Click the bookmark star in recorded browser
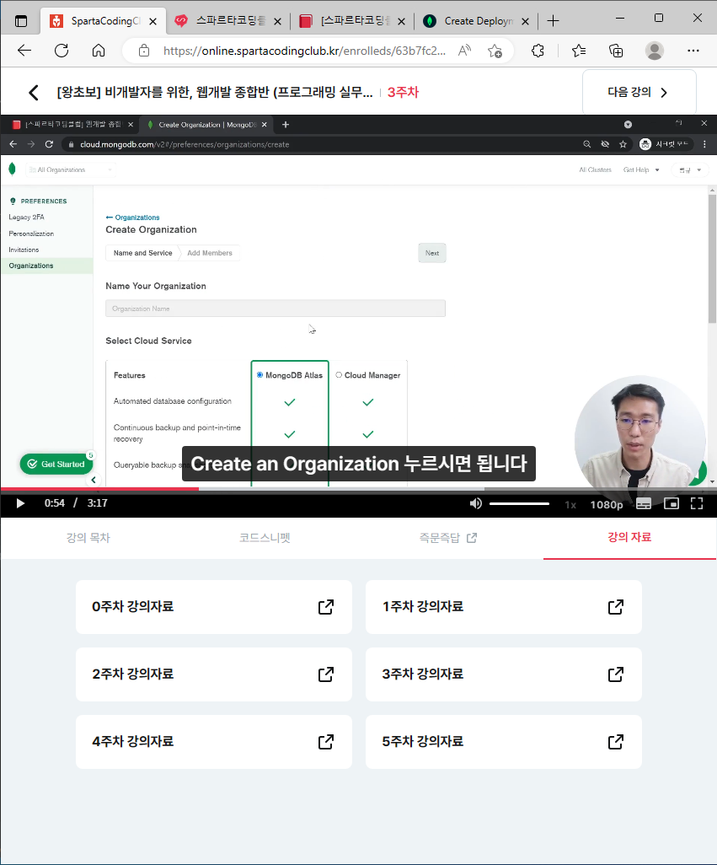Image resolution: width=717 pixels, height=865 pixels. pyautogui.click(x=623, y=144)
